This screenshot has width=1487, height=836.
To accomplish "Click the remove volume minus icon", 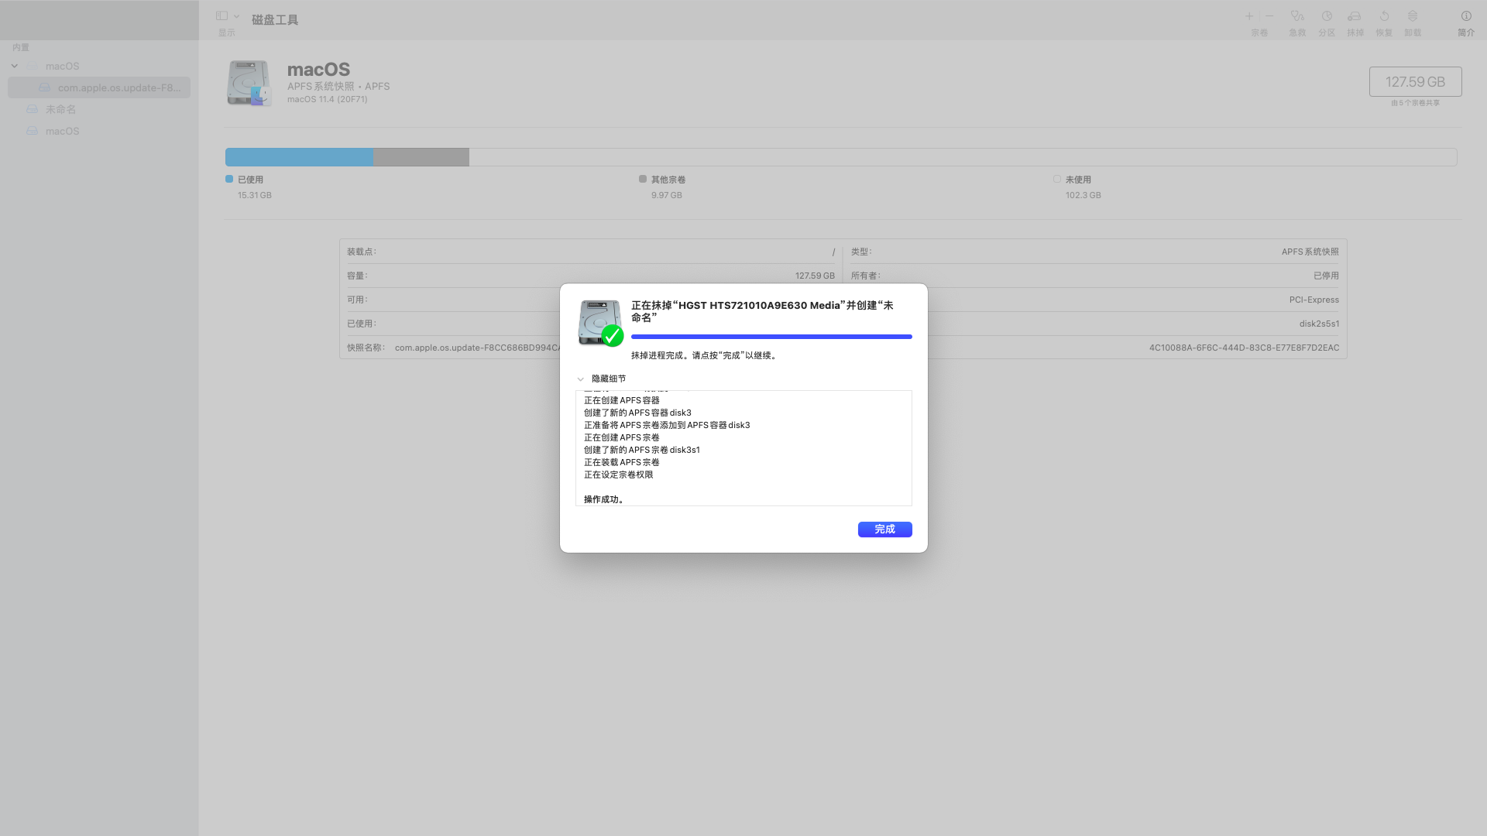I will click(1269, 16).
